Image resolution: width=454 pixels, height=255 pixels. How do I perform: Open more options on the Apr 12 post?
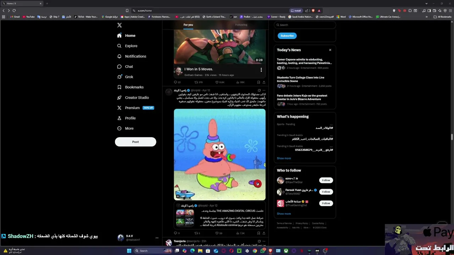pos(264,90)
